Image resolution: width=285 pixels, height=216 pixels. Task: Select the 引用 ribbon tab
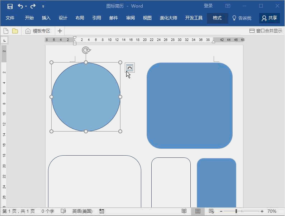point(97,18)
